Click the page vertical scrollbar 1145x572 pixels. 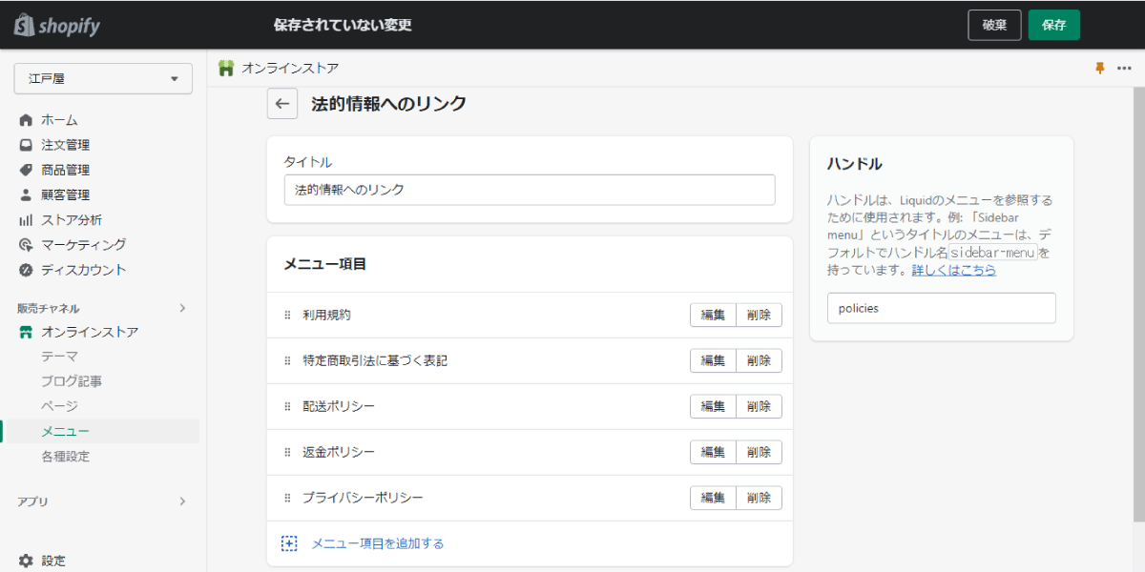[1139, 305]
